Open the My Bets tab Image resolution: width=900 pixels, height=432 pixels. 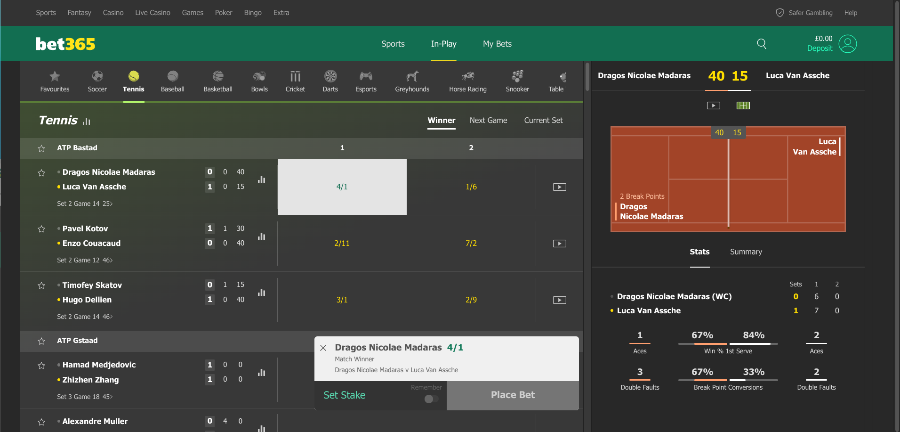497,44
